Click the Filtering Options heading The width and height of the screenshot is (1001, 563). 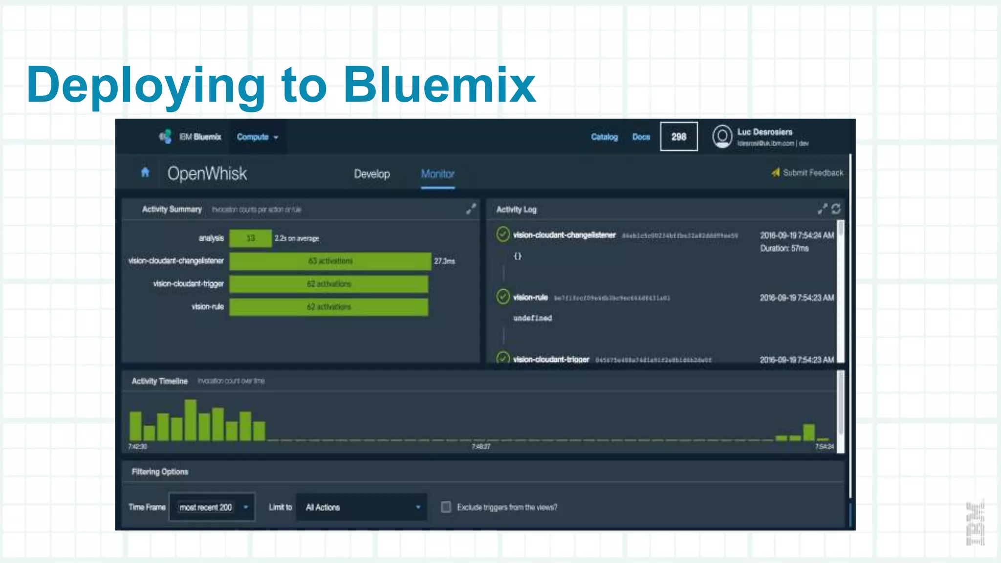[160, 472]
